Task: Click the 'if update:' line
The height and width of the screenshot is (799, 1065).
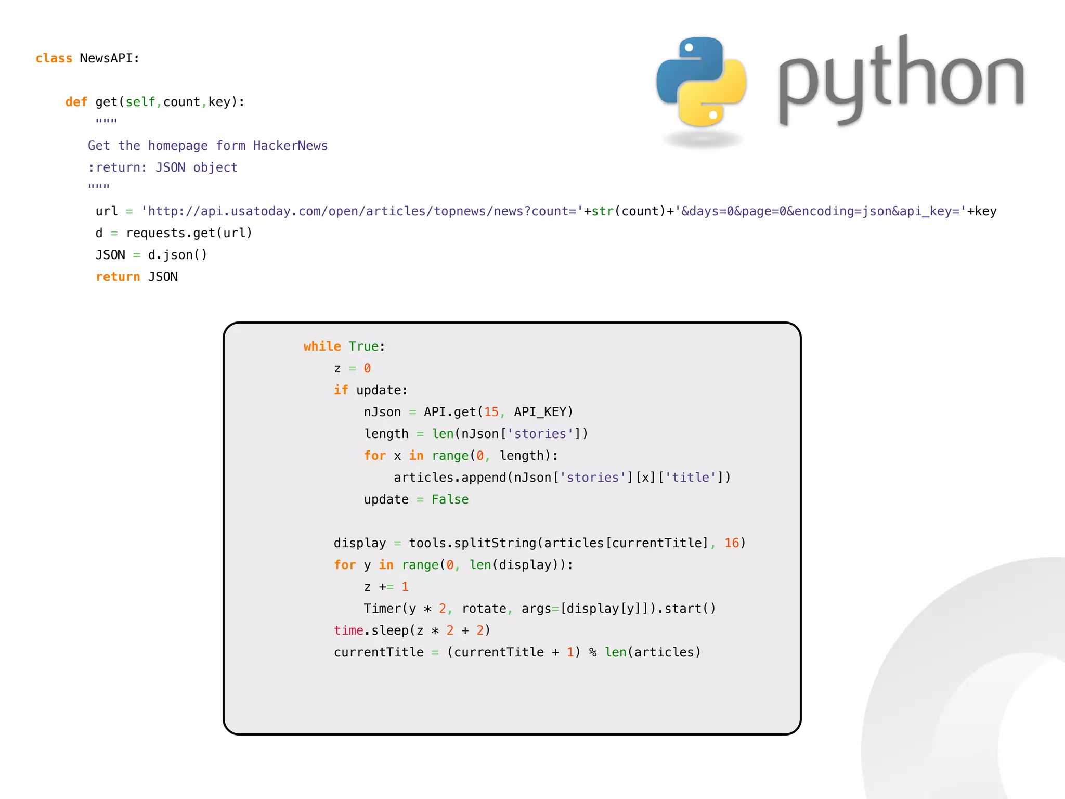Action: (371, 390)
